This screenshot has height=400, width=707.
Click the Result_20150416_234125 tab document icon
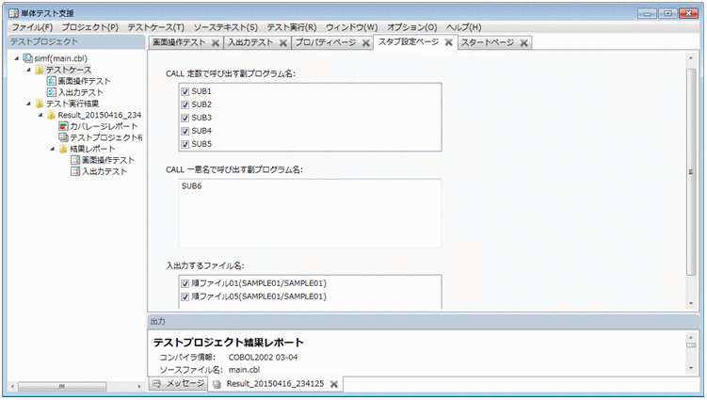pyautogui.click(x=217, y=384)
